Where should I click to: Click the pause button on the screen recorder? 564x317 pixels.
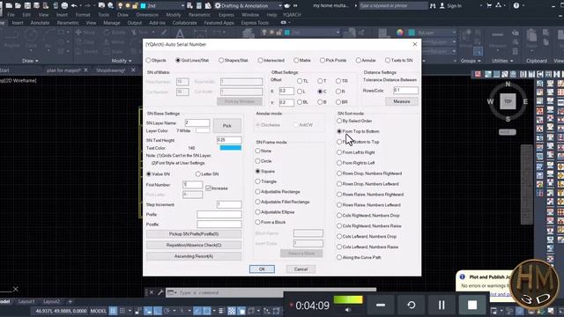(x=442, y=305)
